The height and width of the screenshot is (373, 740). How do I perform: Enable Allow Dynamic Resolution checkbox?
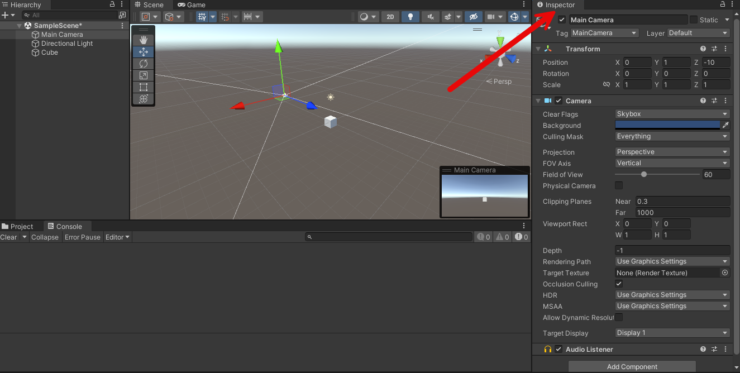click(x=619, y=317)
